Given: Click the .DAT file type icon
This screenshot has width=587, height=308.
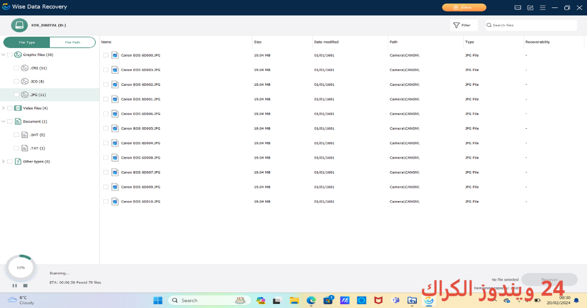Looking at the screenshot, I should [x=25, y=135].
